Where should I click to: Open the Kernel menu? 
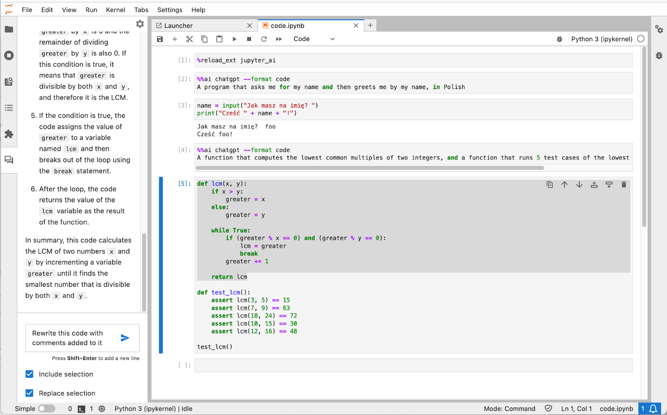click(115, 10)
